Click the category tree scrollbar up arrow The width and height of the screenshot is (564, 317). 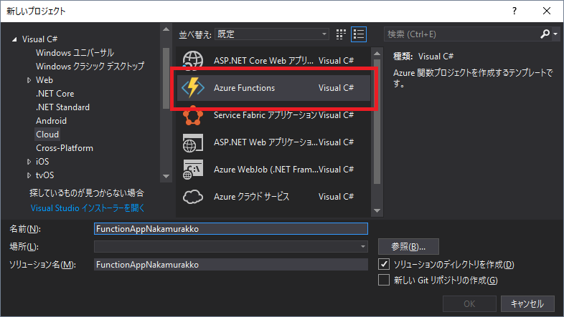click(166, 29)
